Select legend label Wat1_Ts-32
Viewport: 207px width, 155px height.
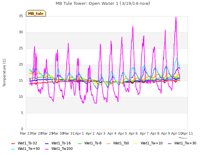click(27, 143)
